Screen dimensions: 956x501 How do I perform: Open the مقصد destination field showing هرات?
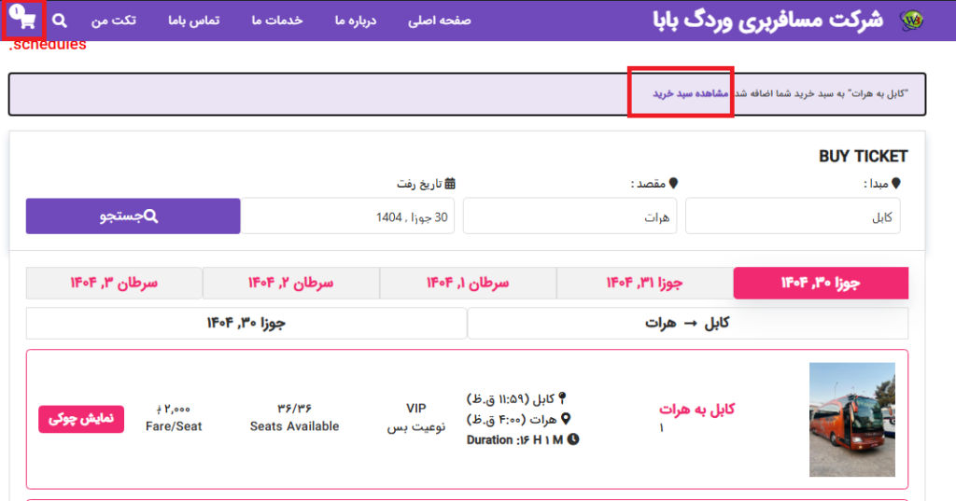570,216
